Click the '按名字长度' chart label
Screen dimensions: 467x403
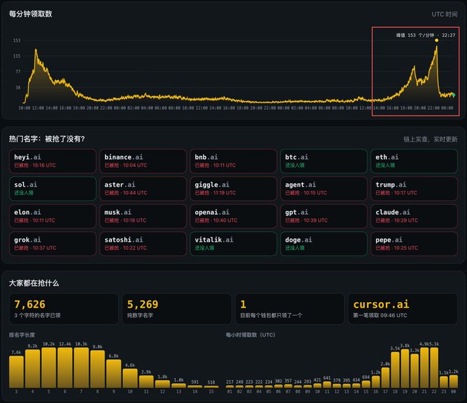point(22,335)
